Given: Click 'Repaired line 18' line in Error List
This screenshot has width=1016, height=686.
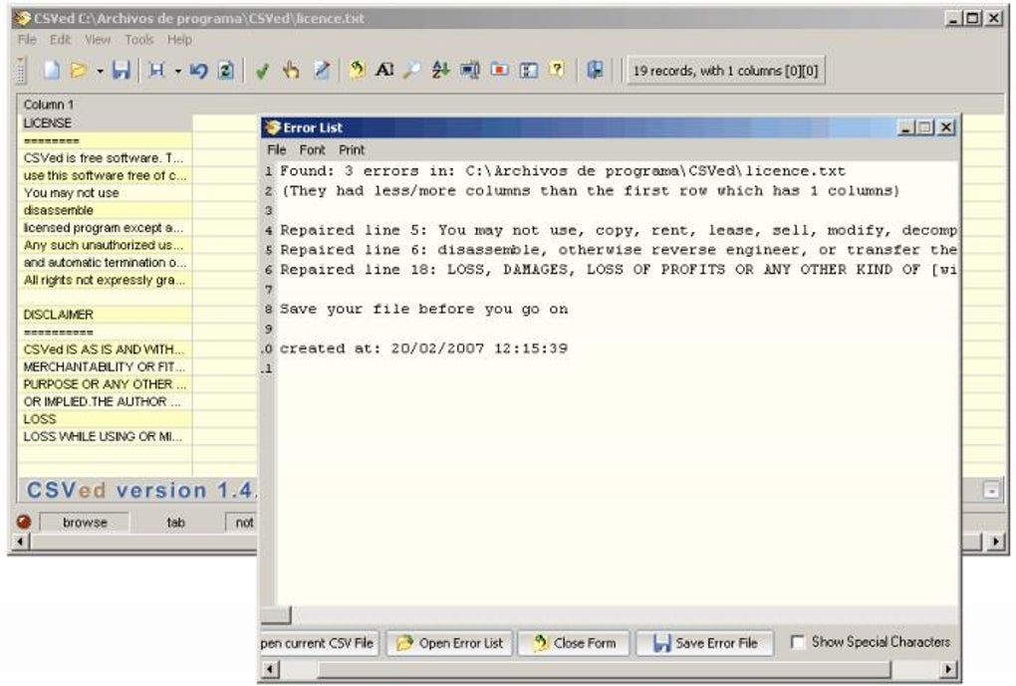Looking at the screenshot, I should click(618, 270).
